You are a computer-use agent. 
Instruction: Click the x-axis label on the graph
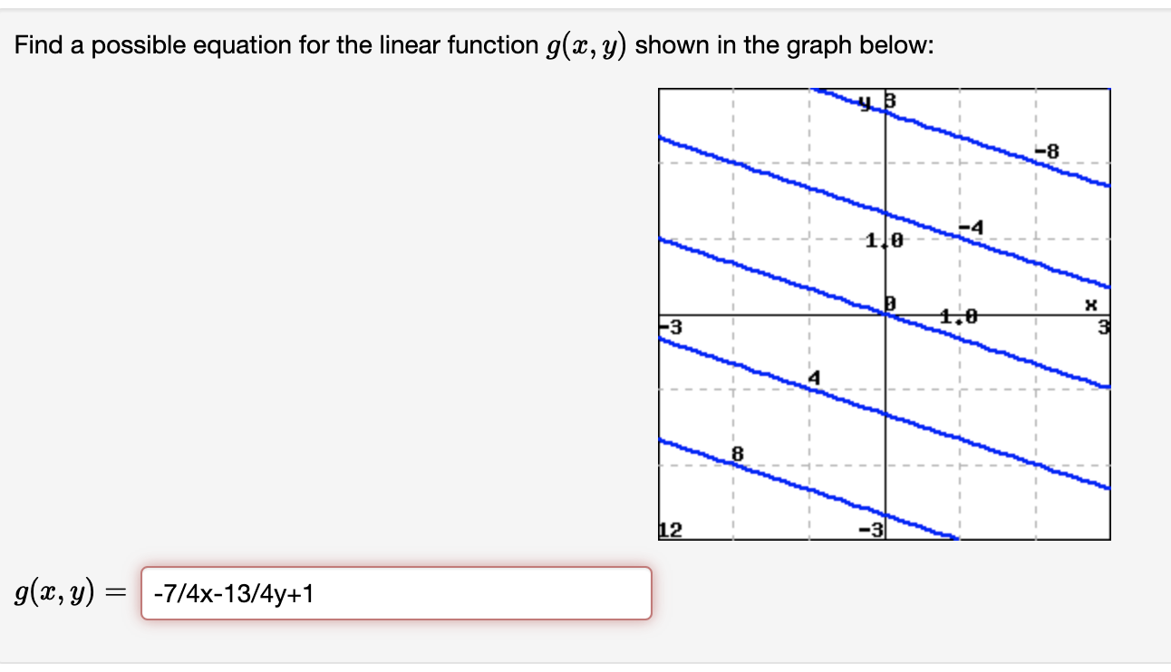click(1092, 304)
